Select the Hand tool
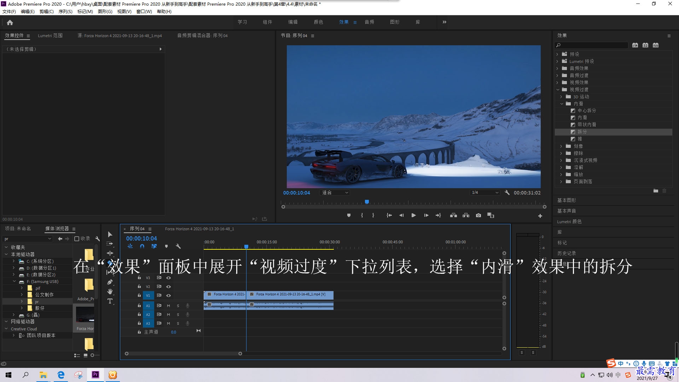Image resolution: width=679 pixels, height=382 pixels. (x=110, y=291)
